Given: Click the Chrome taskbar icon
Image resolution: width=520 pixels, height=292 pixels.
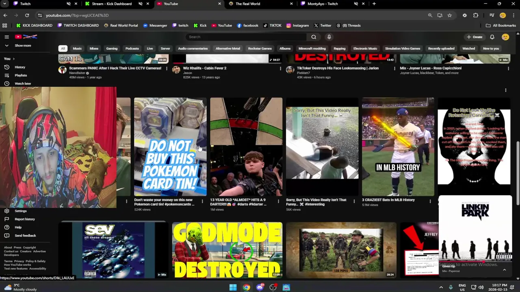Looking at the screenshot, I should click(246, 287).
